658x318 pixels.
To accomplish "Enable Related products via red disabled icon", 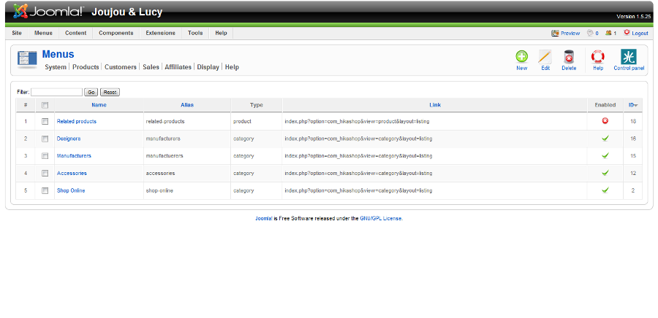I will [x=605, y=121].
